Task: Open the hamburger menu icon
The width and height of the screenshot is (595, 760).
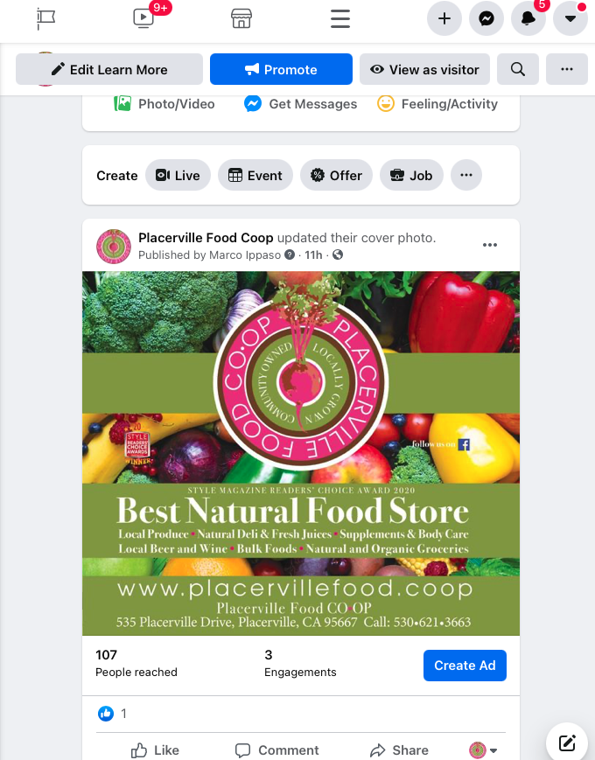Action: coord(339,18)
